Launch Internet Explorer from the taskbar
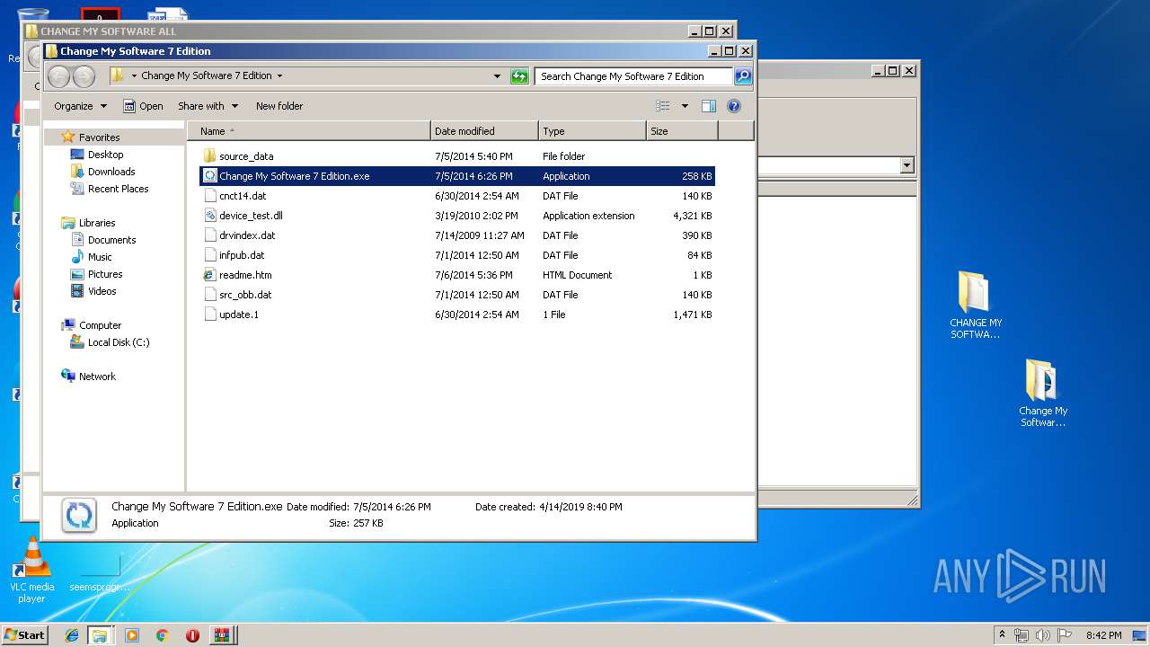The width and height of the screenshot is (1150, 647). click(72, 635)
